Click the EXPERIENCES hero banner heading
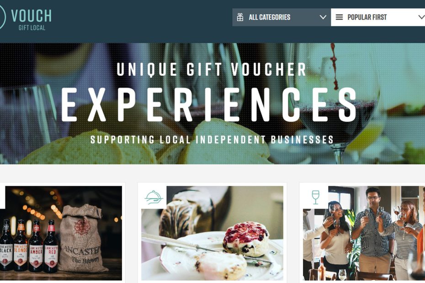The width and height of the screenshot is (425, 283). point(209,105)
